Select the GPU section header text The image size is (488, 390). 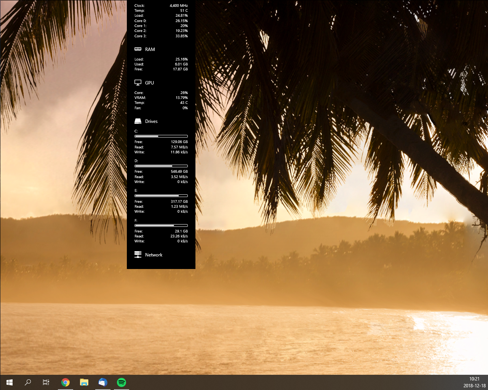coord(149,83)
